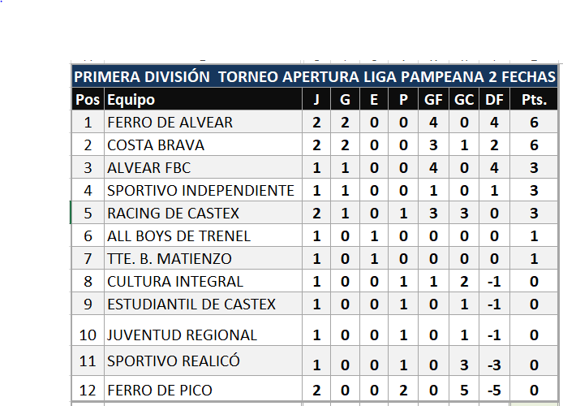Select the Equipo column header

click(x=131, y=101)
